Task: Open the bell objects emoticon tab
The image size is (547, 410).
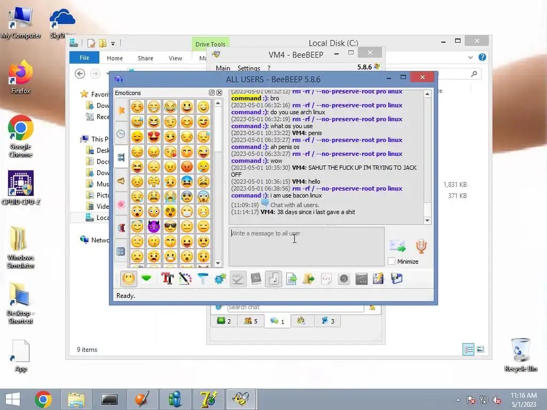Action: [x=121, y=180]
